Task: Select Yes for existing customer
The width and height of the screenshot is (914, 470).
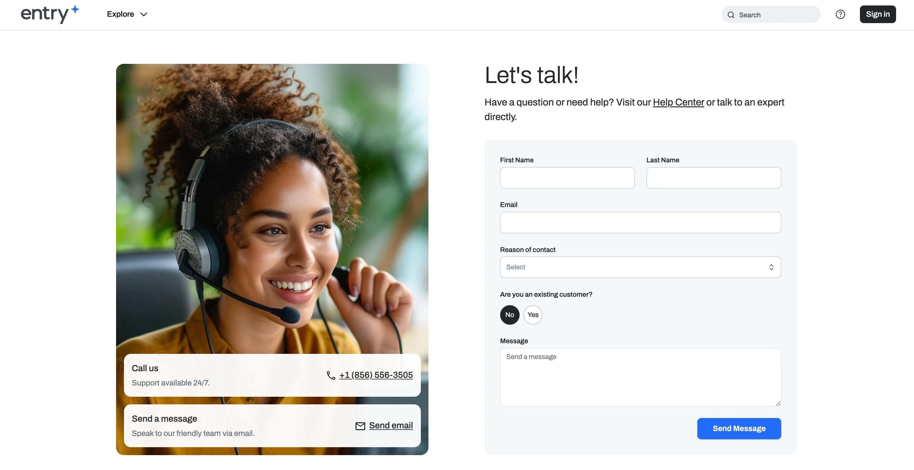Action: (533, 315)
